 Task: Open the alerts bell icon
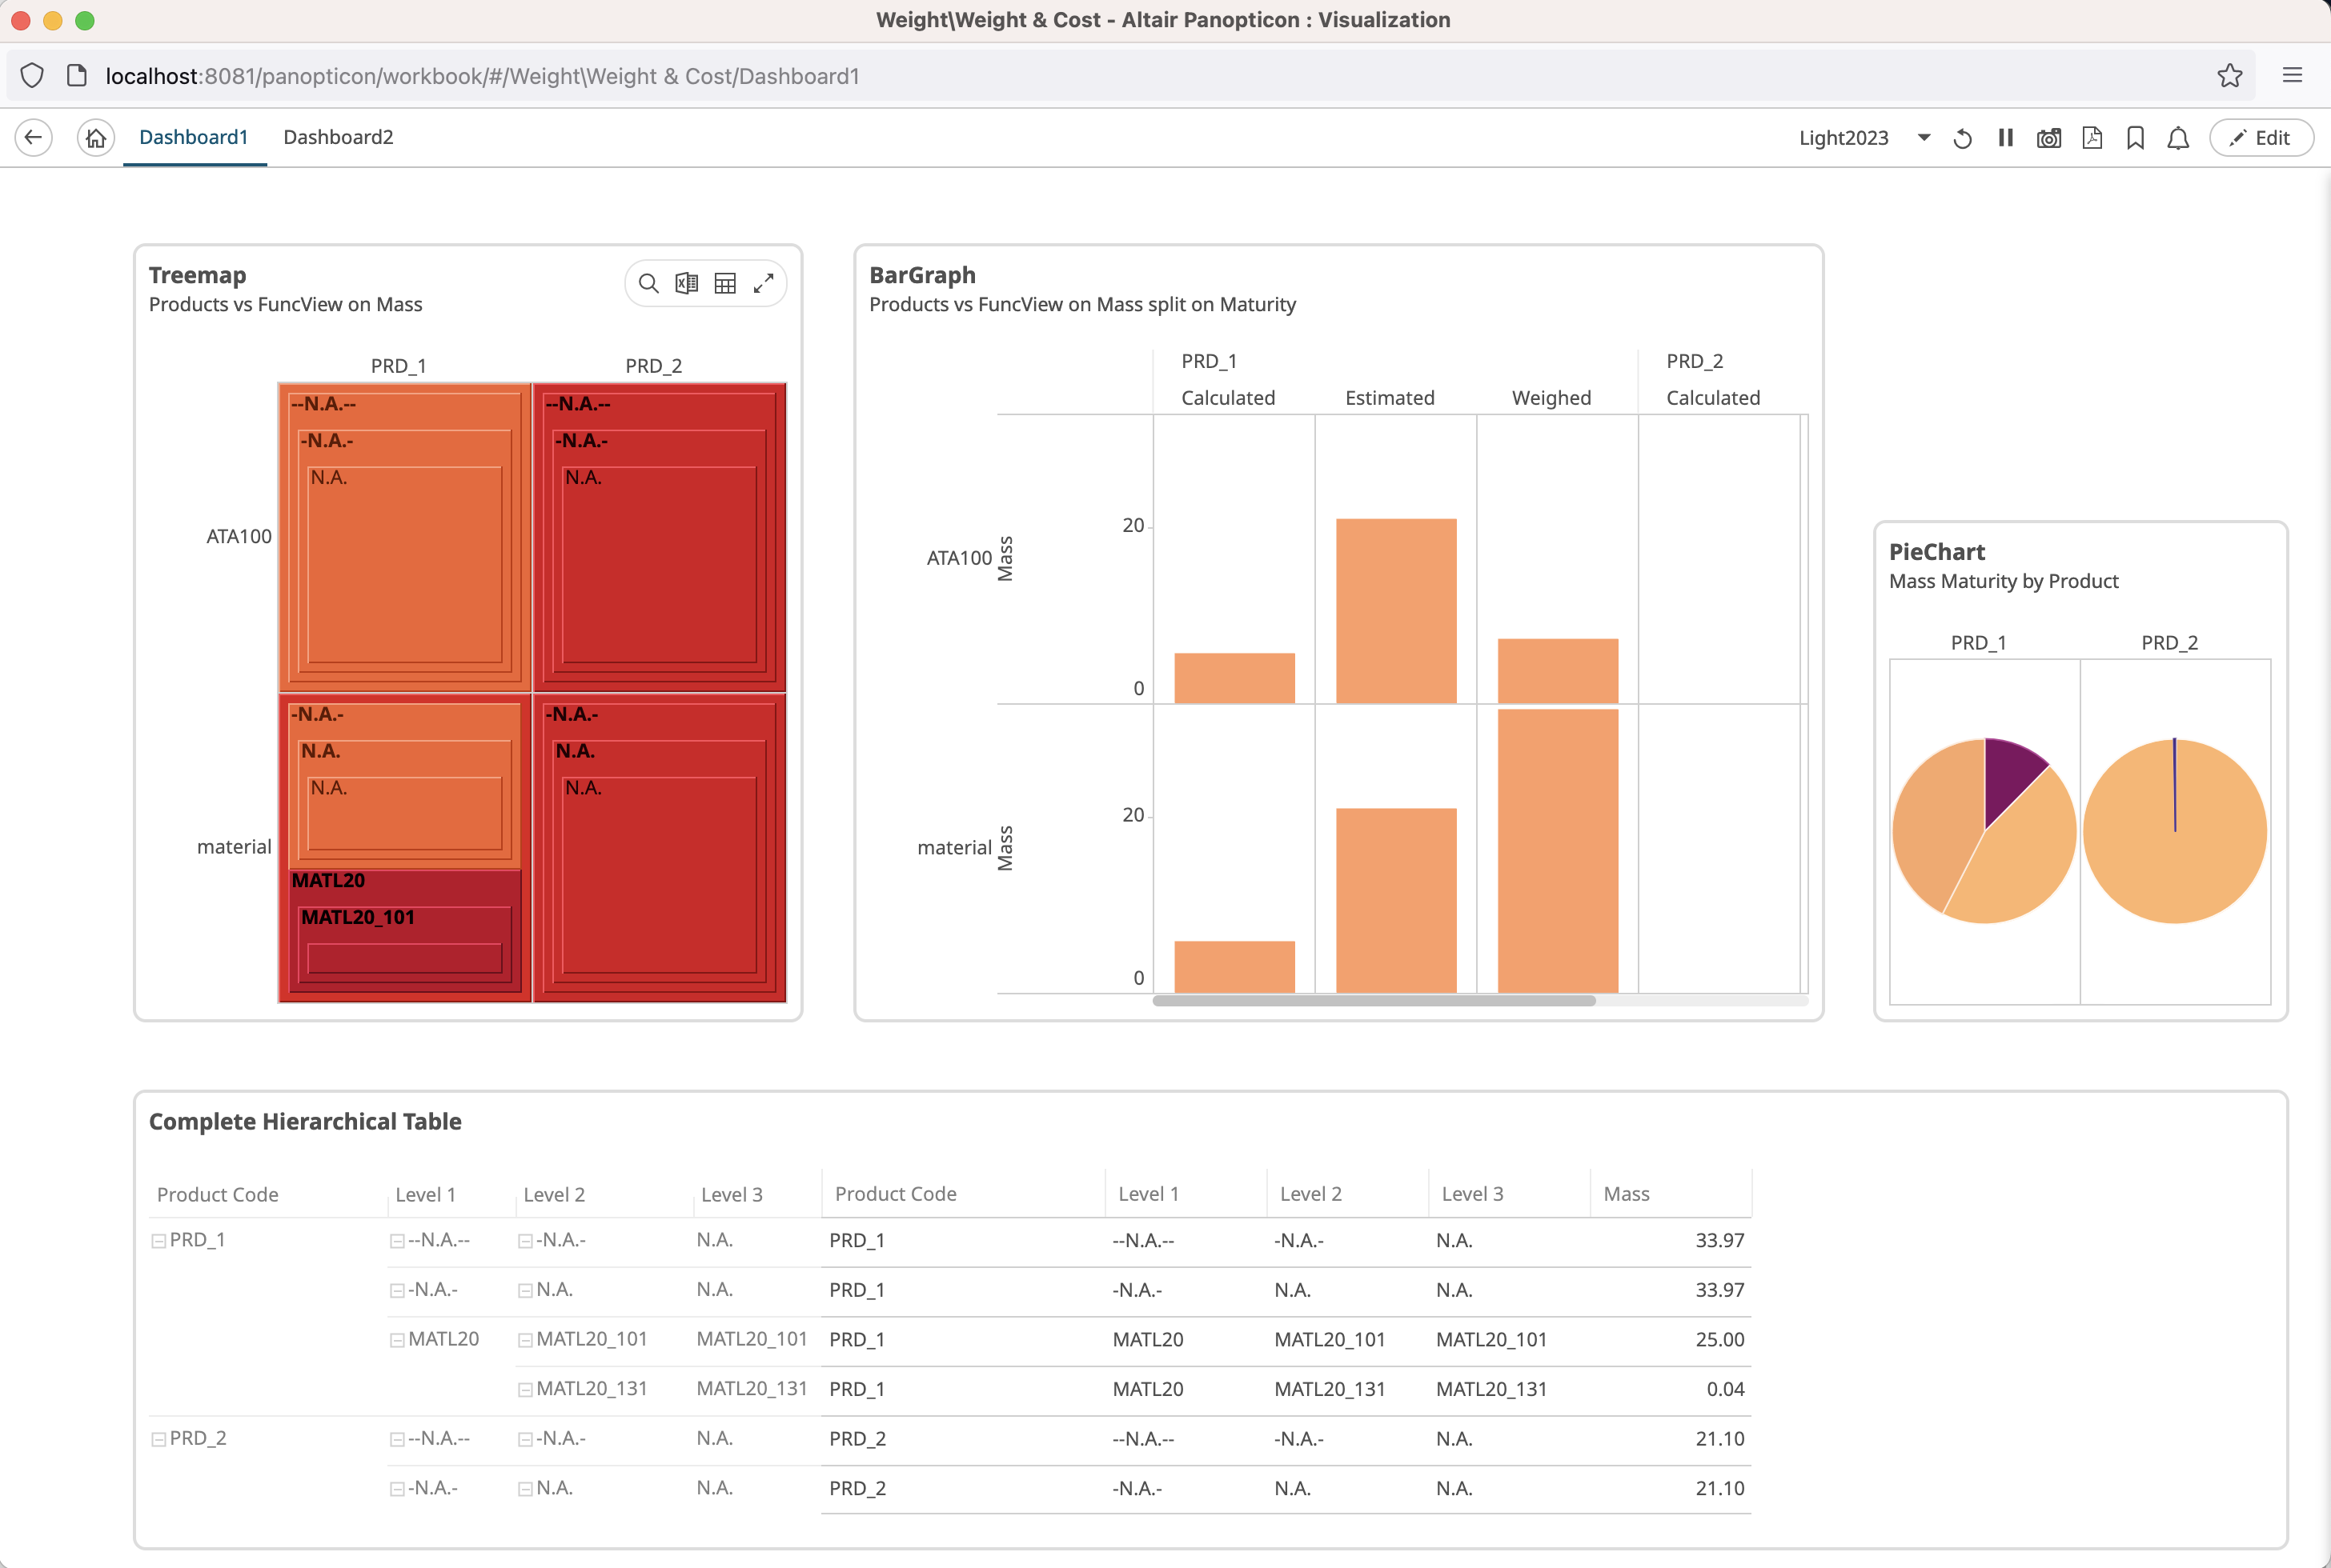click(x=2178, y=138)
